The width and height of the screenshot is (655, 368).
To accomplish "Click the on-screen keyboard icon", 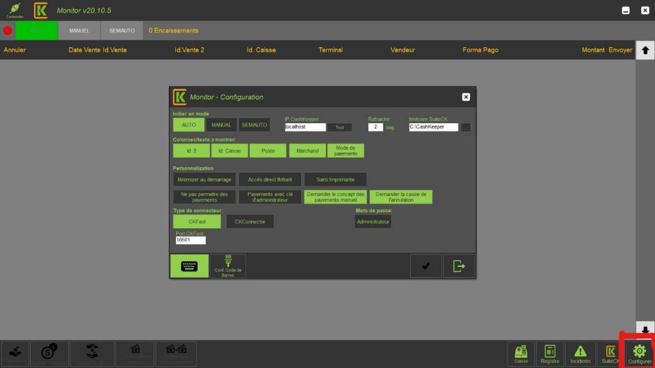I will coord(189,266).
